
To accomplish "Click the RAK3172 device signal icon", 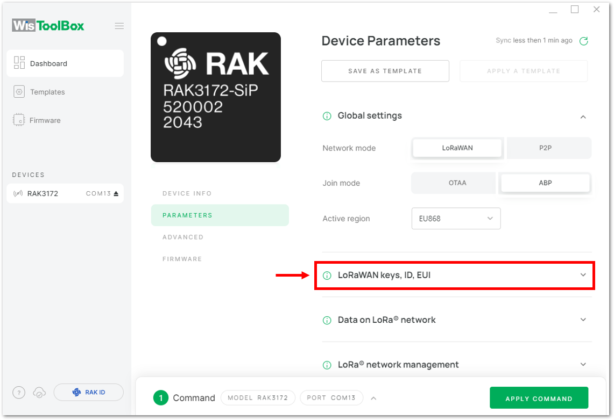I will pos(18,193).
